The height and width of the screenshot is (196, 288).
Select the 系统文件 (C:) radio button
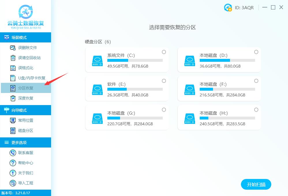point(164,52)
